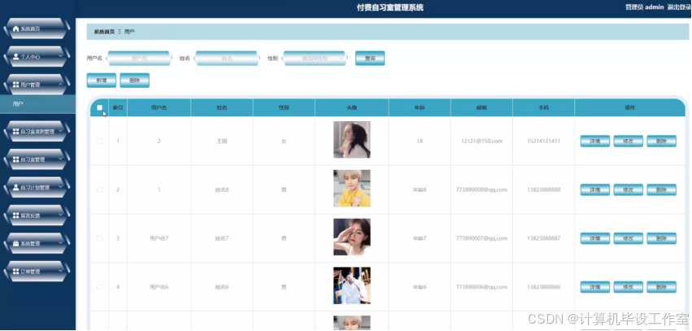This screenshot has height=331, width=692.
Task: Click 删除 for the 用户名7 row
Action: [662, 238]
